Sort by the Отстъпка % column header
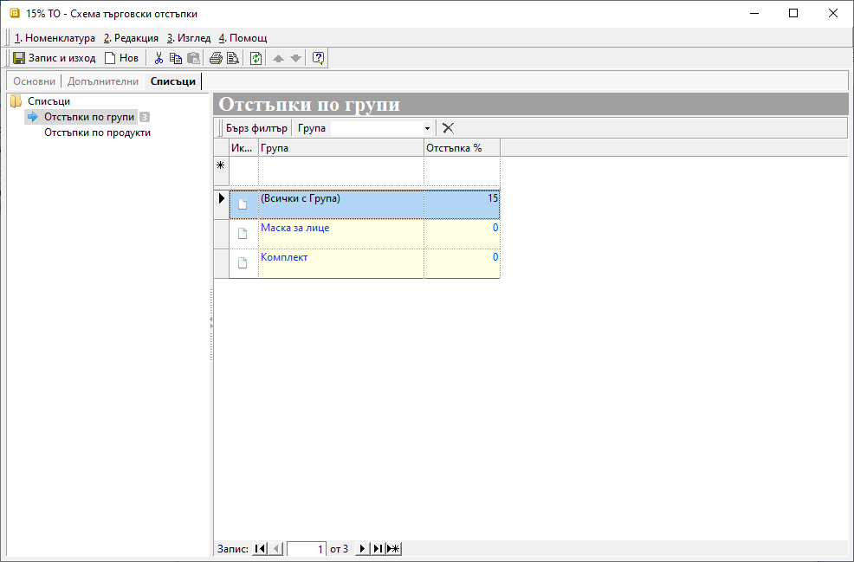The height and width of the screenshot is (562, 854). 461,148
